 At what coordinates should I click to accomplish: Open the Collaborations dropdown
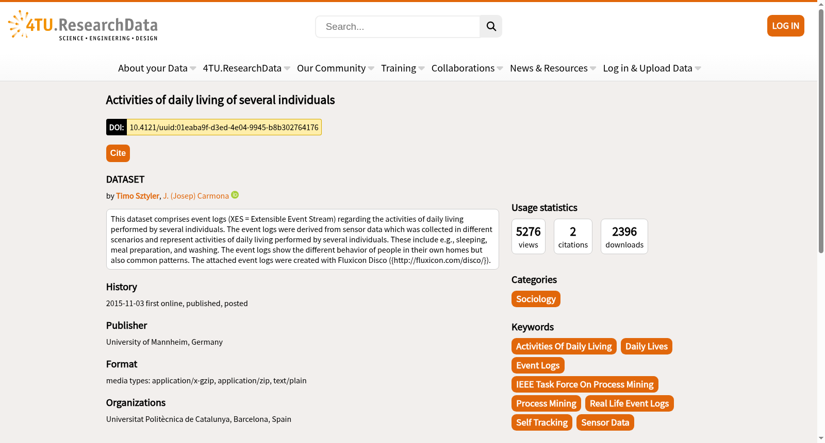pyautogui.click(x=467, y=68)
